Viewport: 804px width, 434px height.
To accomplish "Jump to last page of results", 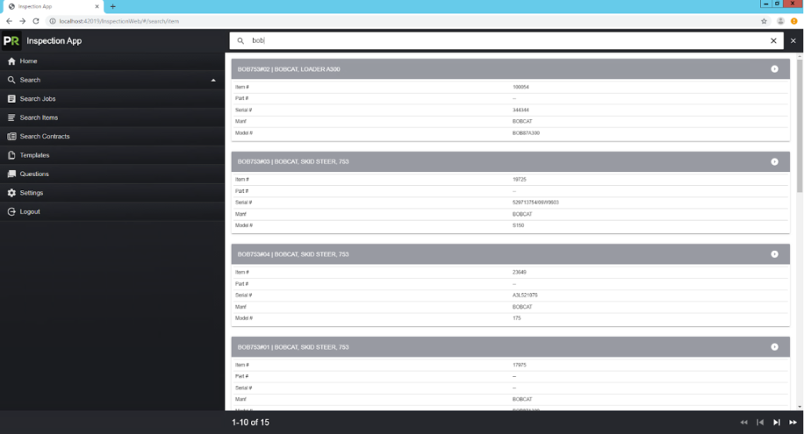I will tap(793, 423).
